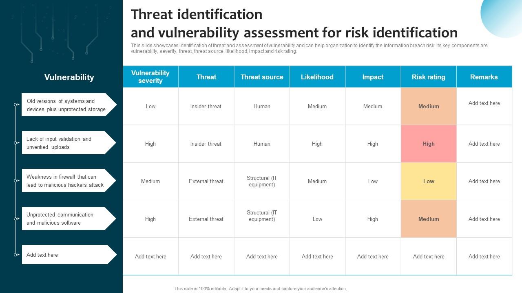Select the editable slide disclaimer text
The height and width of the screenshot is (293, 522).
[260, 288]
